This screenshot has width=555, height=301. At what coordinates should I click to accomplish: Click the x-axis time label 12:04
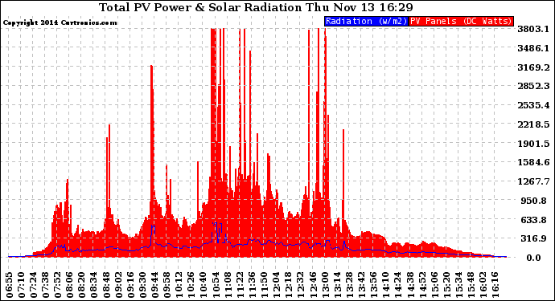coord(277,286)
